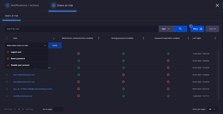This screenshot has width=223, height=114.
Task: Choose Disable user account action
Action: [26, 65]
